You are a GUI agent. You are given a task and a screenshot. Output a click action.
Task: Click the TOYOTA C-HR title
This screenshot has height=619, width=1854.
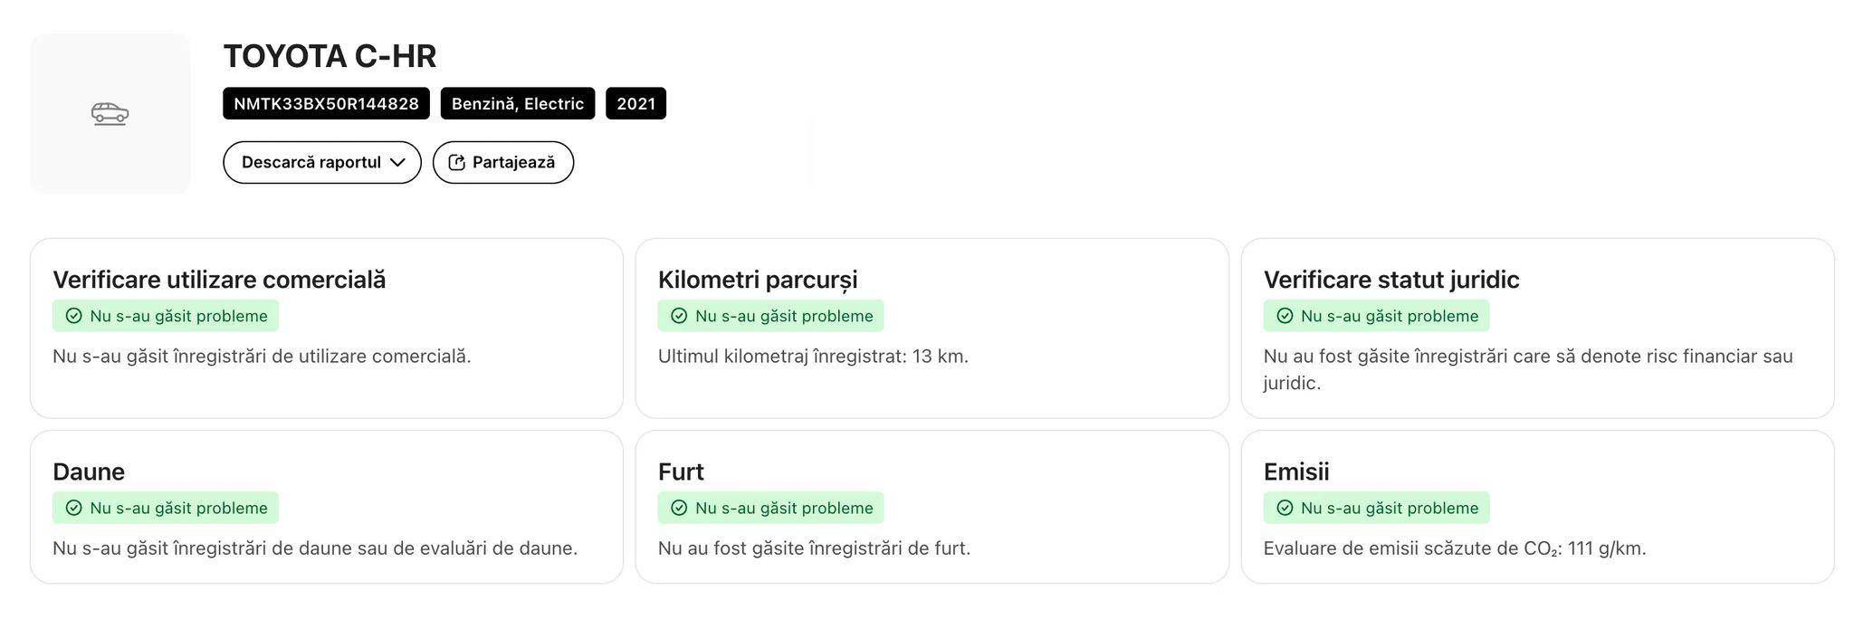click(330, 56)
